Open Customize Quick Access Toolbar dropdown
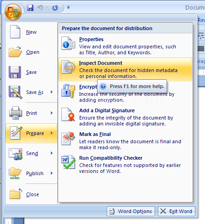Screen dimensions: 205x224 tap(68, 7)
